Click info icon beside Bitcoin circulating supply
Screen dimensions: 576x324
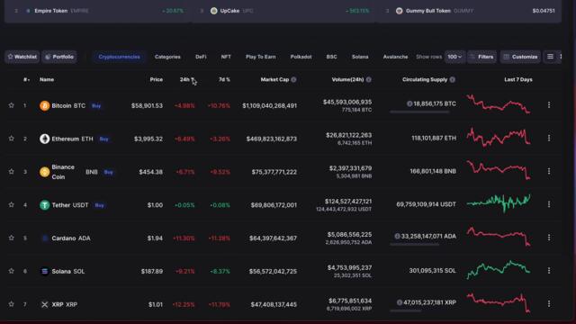tap(409, 104)
